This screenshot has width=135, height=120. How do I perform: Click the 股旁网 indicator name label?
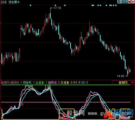pos(5,82)
